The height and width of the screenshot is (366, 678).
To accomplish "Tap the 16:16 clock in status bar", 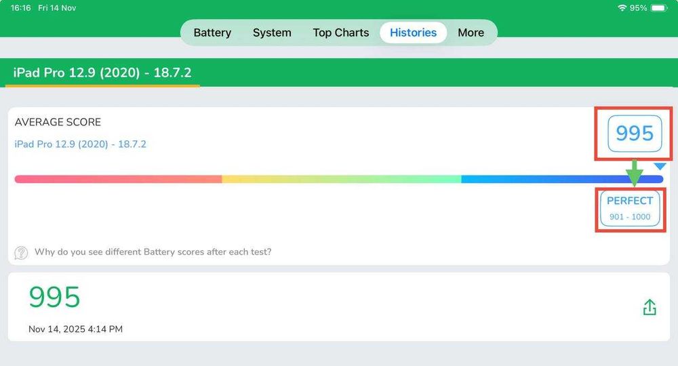I will click(x=20, y=8).
